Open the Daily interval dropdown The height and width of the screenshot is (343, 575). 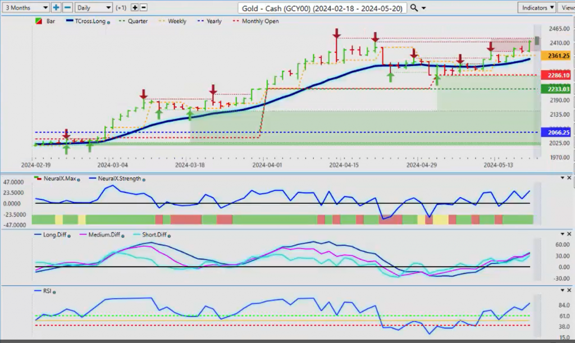93,7
